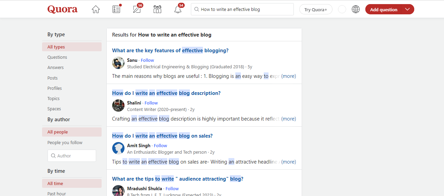Select the All types filter

[x=72, y=47]
